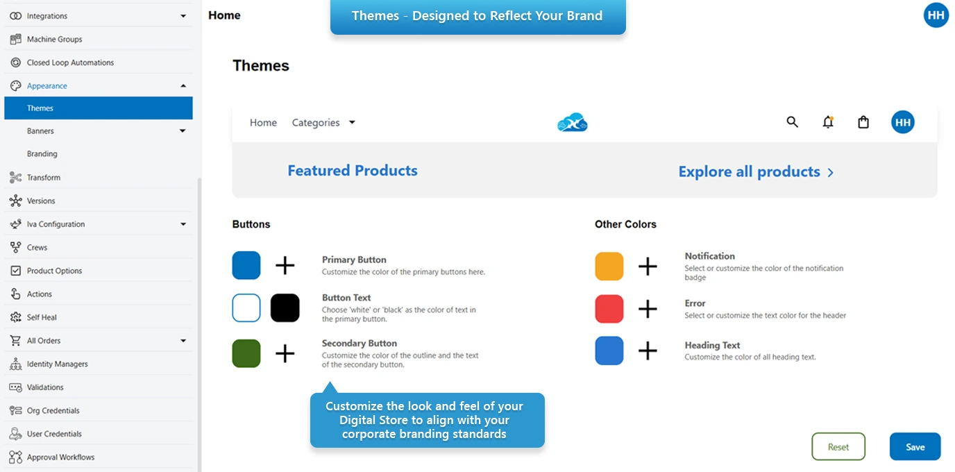This screenshot has width=955, height=472.
Task: Select black as the Button Text color
Action: pos(285,307)
